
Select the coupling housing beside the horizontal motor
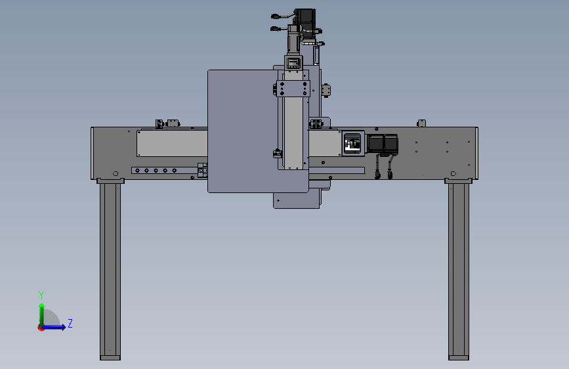coord(353,143)
